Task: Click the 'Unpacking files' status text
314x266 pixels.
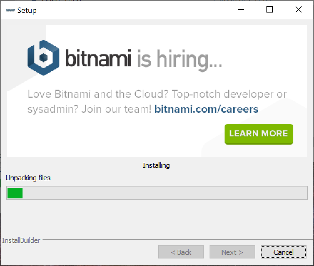Action: coord(28,178)
